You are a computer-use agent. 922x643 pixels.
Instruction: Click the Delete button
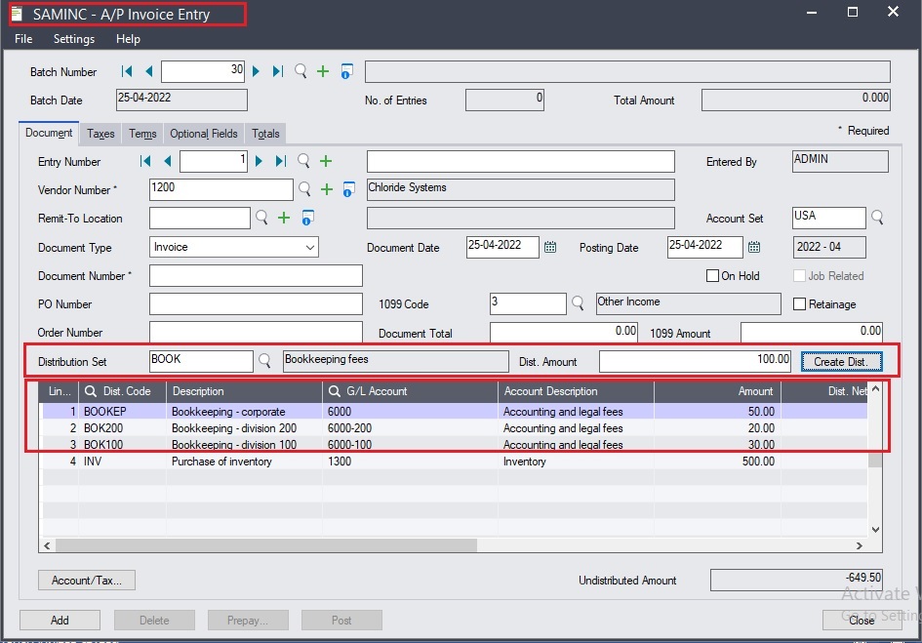point(154,620)
